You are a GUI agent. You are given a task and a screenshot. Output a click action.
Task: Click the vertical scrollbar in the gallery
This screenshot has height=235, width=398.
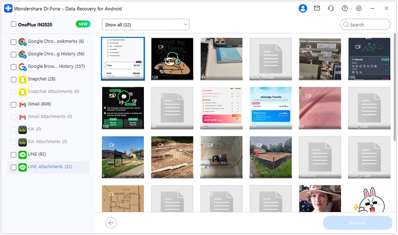[394, 88]
